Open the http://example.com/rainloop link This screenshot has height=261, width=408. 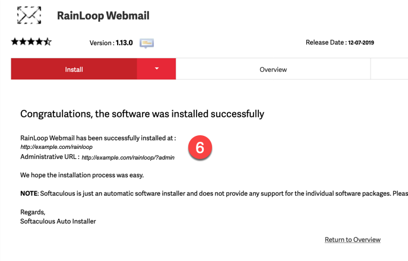point(56,147)
